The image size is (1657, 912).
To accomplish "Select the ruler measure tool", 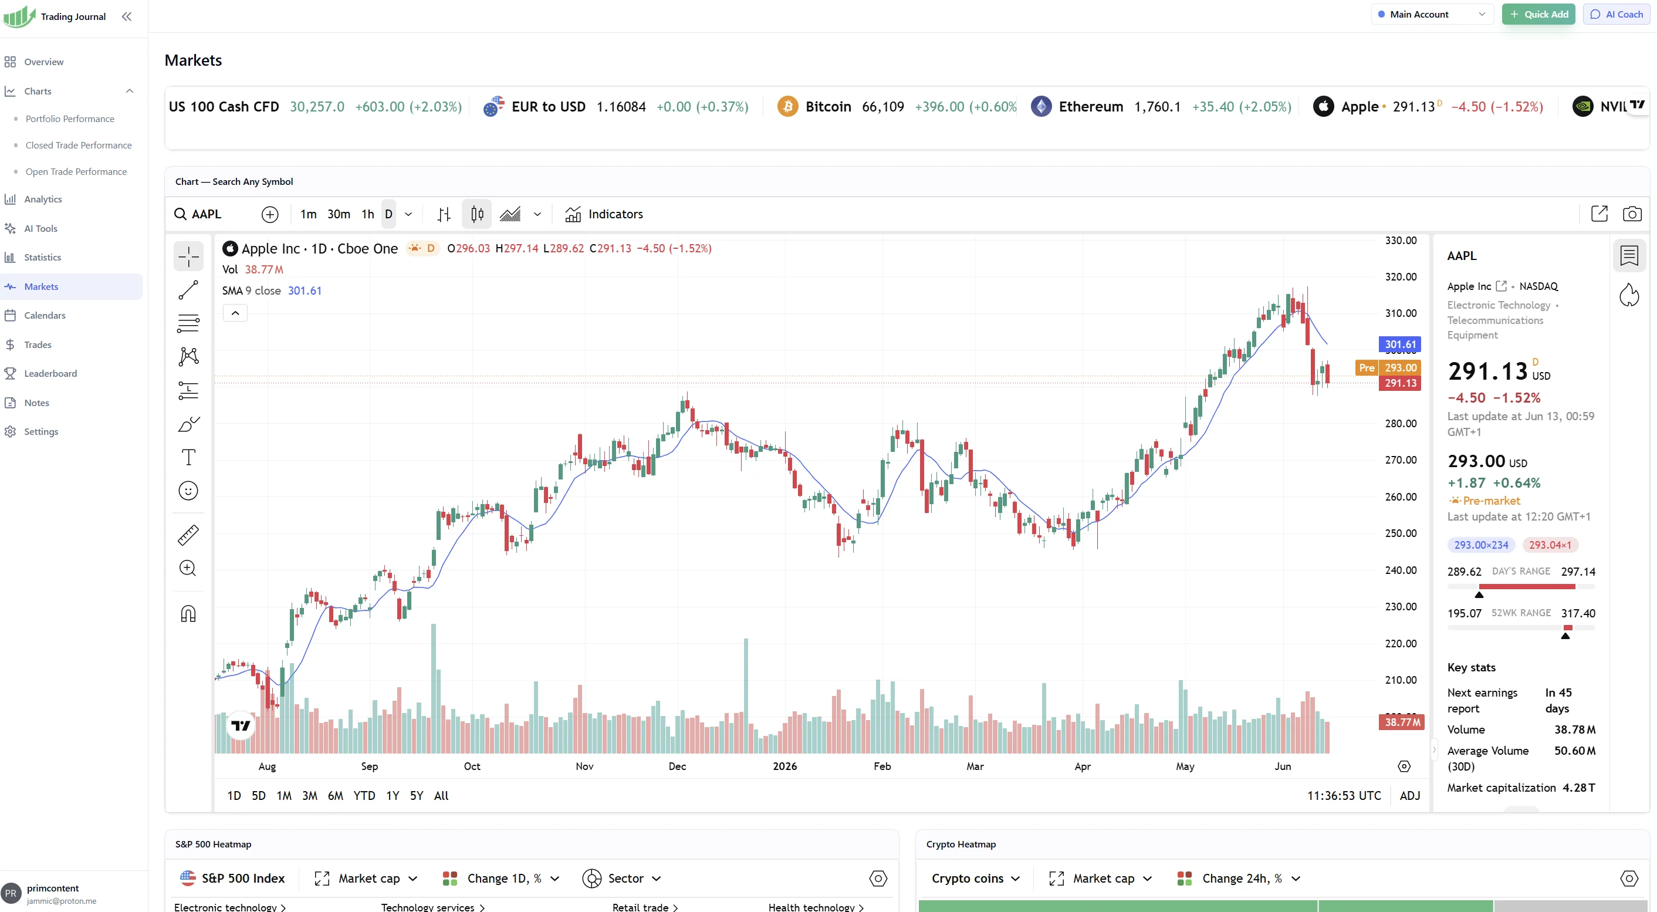I will click(x=188, y=535).
